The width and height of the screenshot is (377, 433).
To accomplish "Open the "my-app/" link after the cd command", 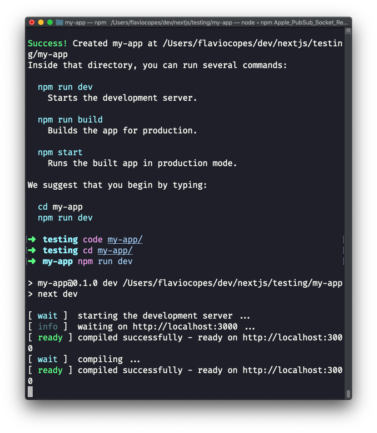I will click(115, 250).
